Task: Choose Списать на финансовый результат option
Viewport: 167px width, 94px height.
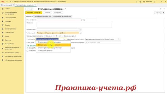Action: click(x=53, y=45)
